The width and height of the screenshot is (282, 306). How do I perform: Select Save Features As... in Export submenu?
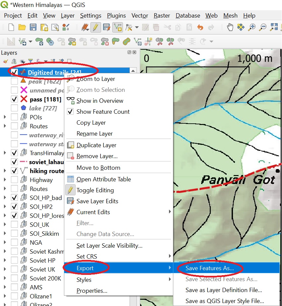click(226, 268)
